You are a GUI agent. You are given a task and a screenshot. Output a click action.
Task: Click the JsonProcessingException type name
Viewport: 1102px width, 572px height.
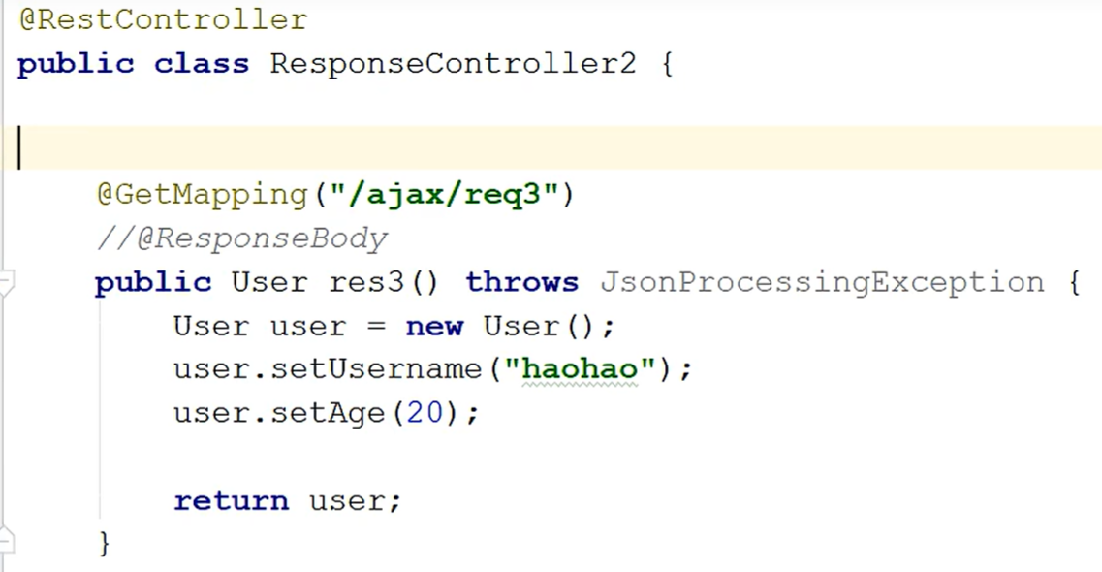(x=822, y=282)
